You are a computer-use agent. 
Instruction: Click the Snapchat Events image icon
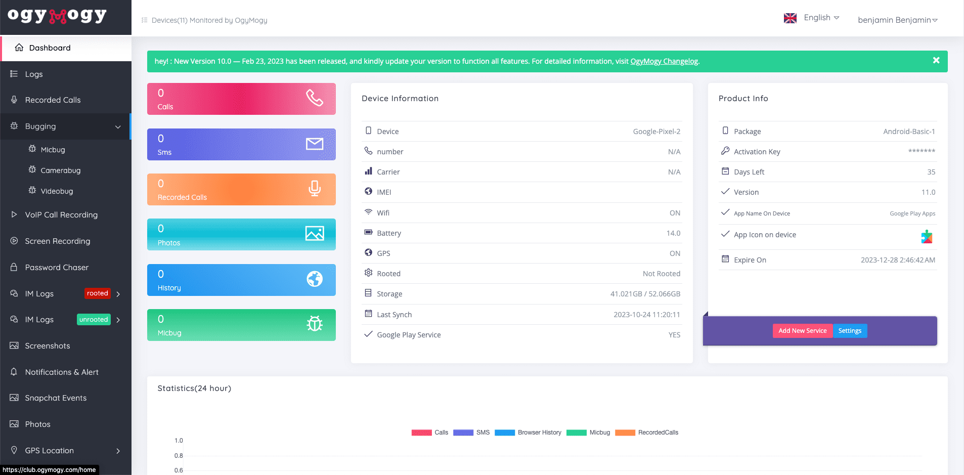pyautogui.click(x=14, y=398)
